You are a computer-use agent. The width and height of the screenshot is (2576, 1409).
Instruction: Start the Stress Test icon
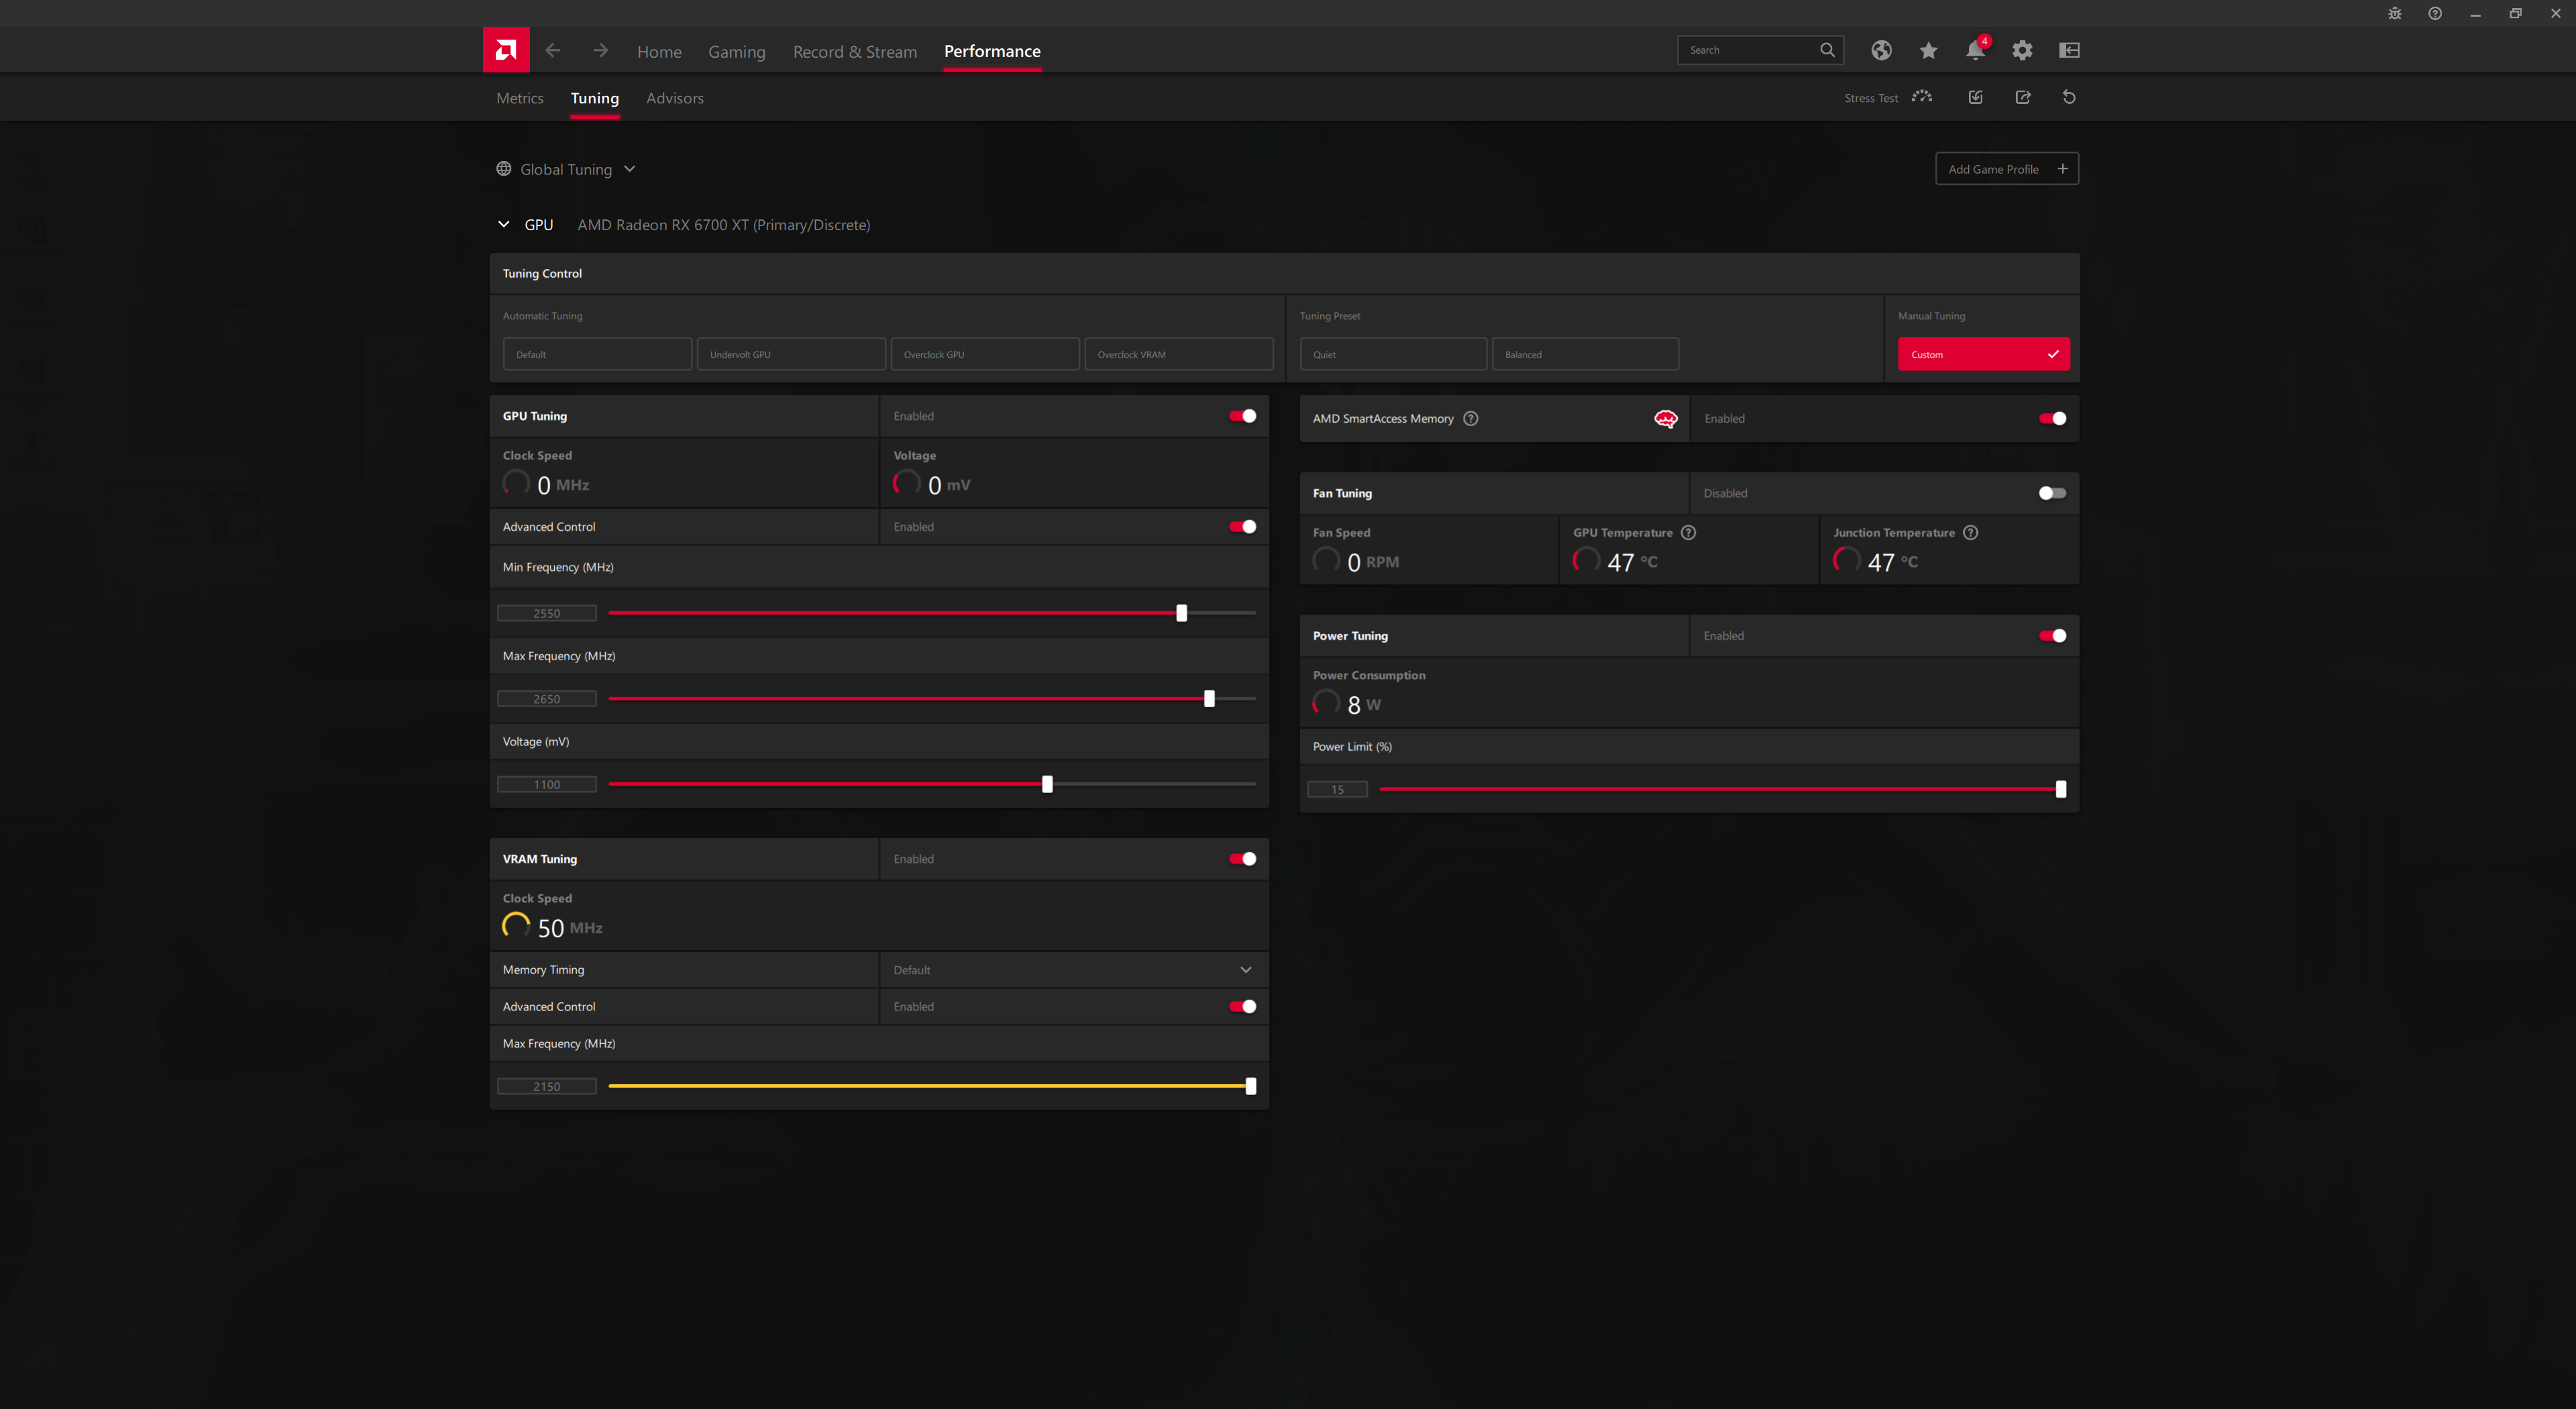pos(1922,97)
